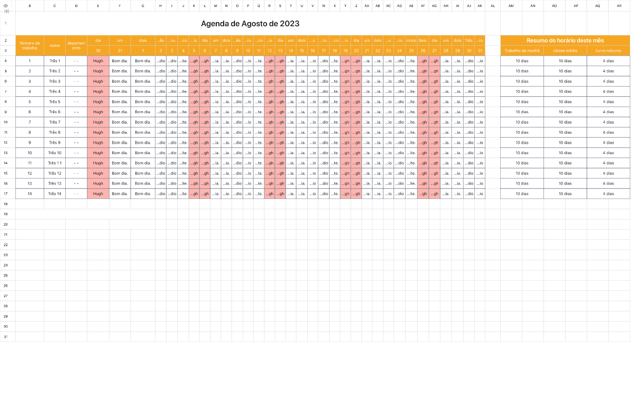Click the row-collapse icon beneath the eye icon
Screen dimensions: 634x394
point(6,11)
